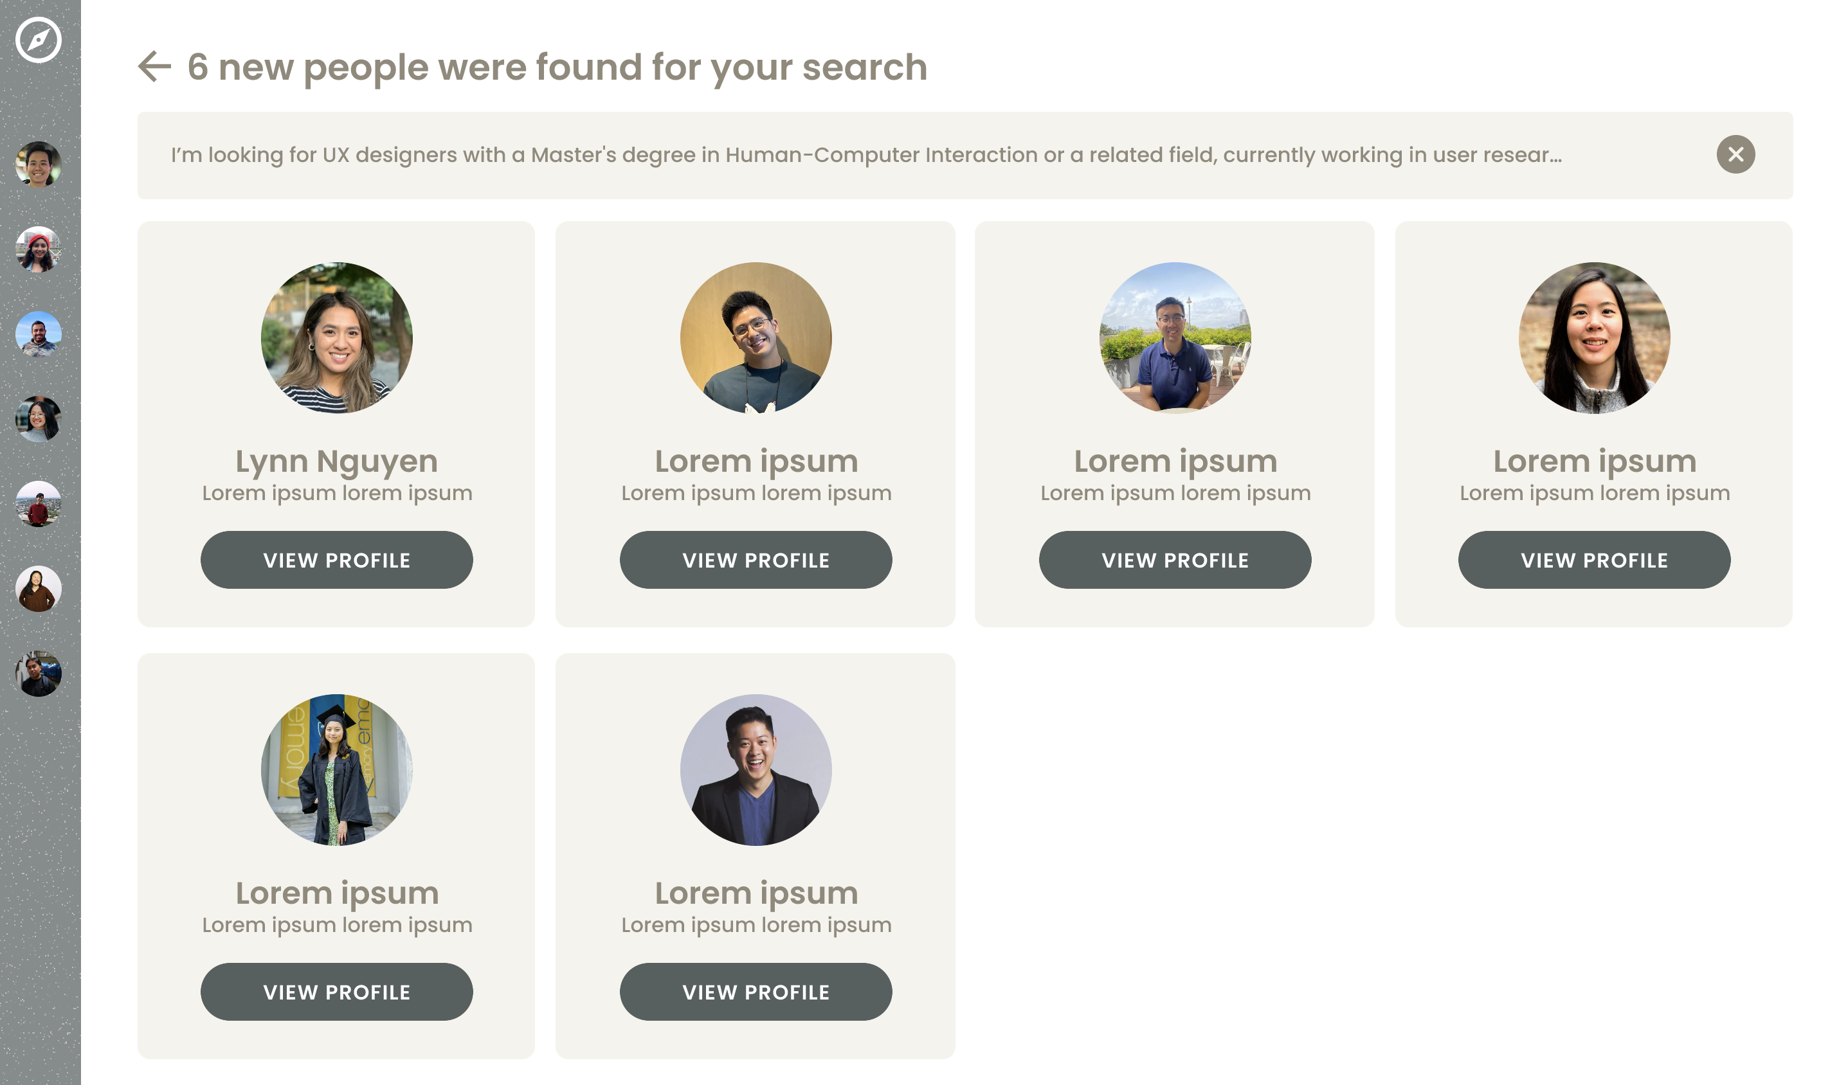
Task: Click the compass explore icon in sidebar
Action: click(38, 40)
